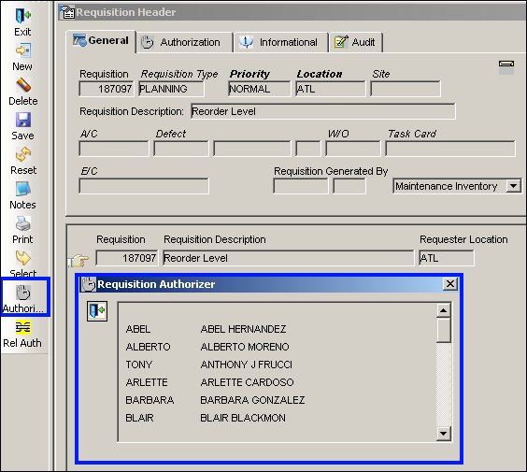Save the requisition with the floppy icon
The height and width of the screenshot is (472, 527).
(x=22, y=120)
